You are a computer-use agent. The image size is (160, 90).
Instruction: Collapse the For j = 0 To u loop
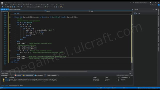click(10, 26)
